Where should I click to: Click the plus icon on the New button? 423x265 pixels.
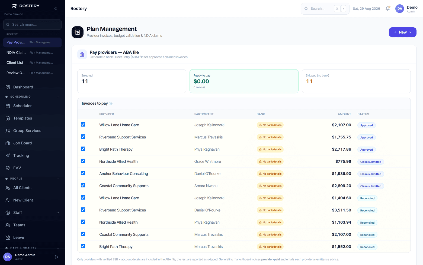tap(395, 32)
